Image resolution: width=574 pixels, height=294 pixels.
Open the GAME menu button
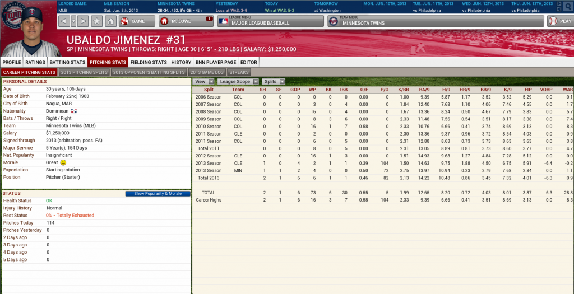133,21
